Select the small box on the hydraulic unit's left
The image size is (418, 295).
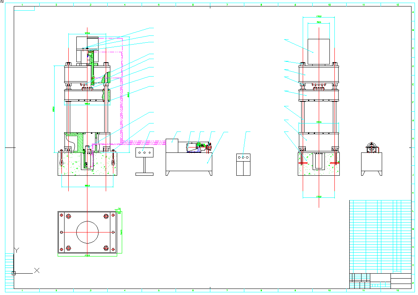point(172,146)
